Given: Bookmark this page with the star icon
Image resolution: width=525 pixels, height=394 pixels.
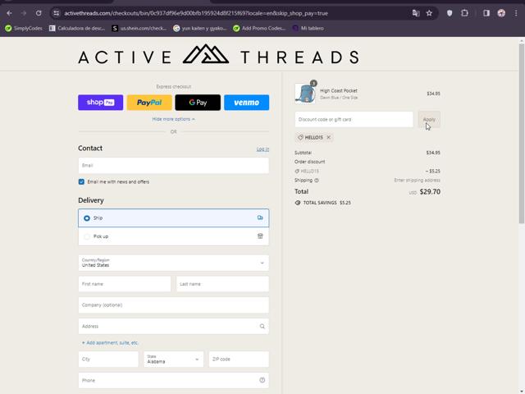Looking at the screenshot, I should coord(429,13).
